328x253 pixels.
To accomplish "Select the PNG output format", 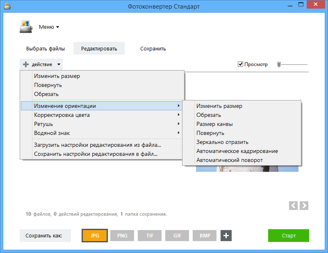I will tap(122, 236).
